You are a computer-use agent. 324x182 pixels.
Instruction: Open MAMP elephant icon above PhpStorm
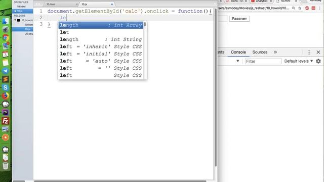click(x=6, y=104)
